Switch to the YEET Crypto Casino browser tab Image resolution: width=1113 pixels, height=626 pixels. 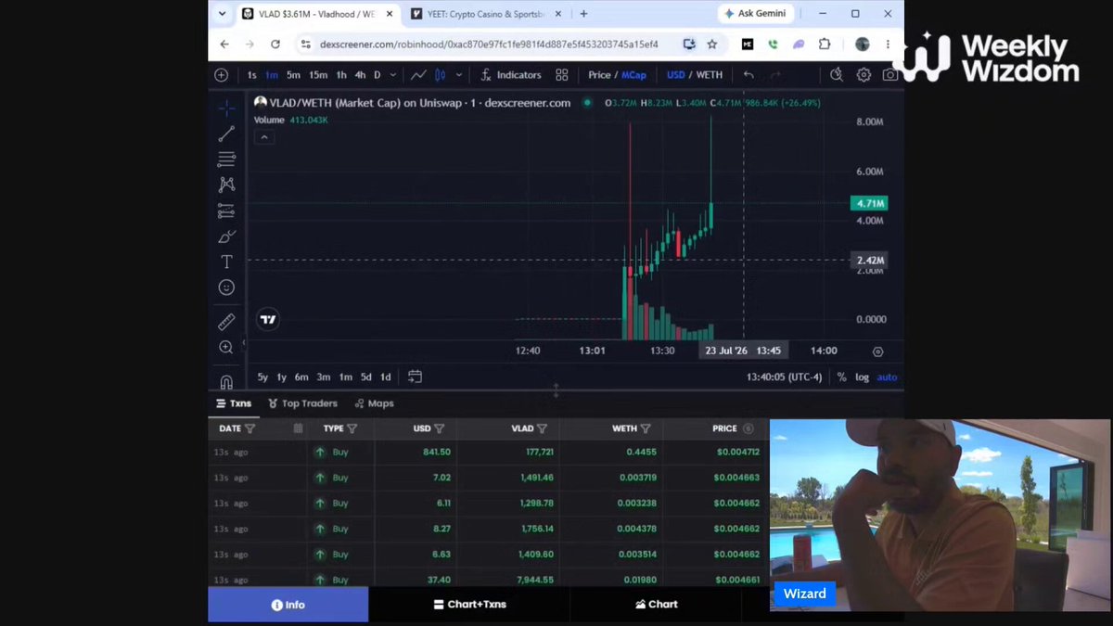click(x=486, y=14)
